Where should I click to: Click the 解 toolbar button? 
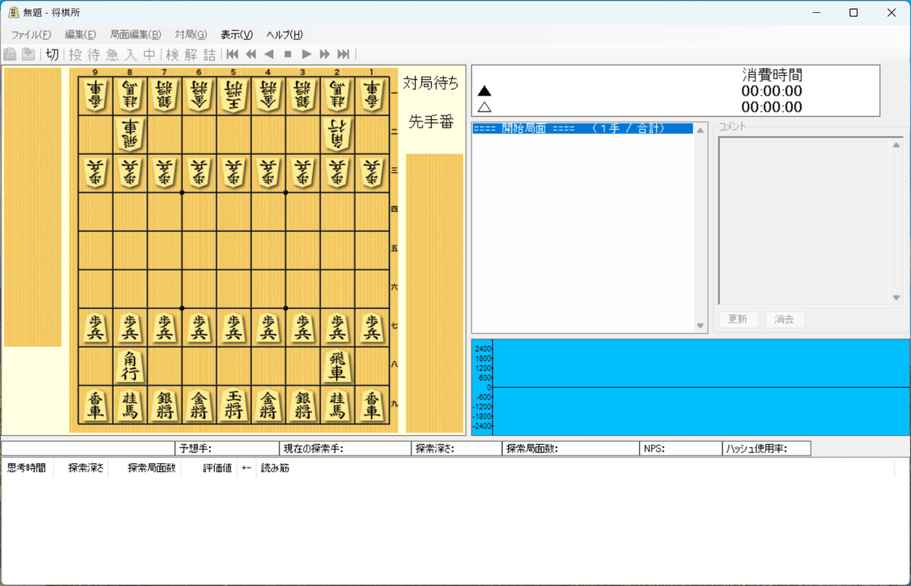pos(191,54)
